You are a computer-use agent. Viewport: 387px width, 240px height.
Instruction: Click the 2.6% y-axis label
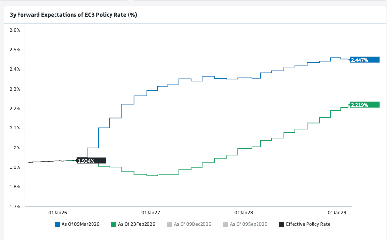coord(15,30)
